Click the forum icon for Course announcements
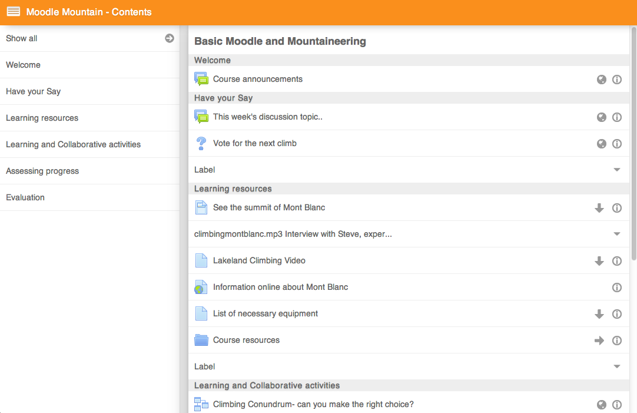637x413 pixels. coord(201,79)
